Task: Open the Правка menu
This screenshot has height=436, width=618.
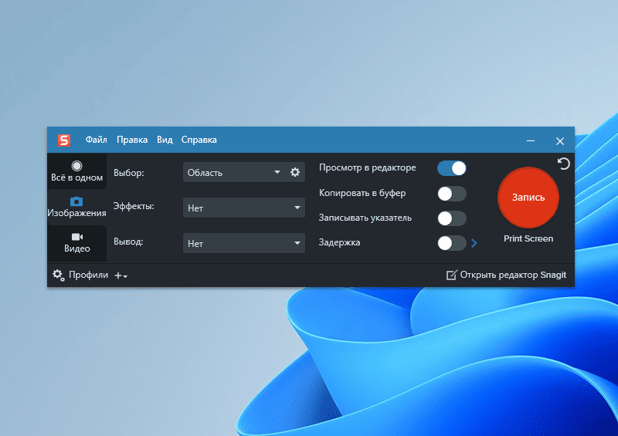Action: click(x=132, y=140)
